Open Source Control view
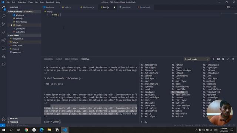Viewport: 237px width, 133px height. pyautogui.click(x=3, y=24)
